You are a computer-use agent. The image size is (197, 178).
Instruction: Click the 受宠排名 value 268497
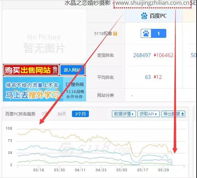click(x=142, y=55)
